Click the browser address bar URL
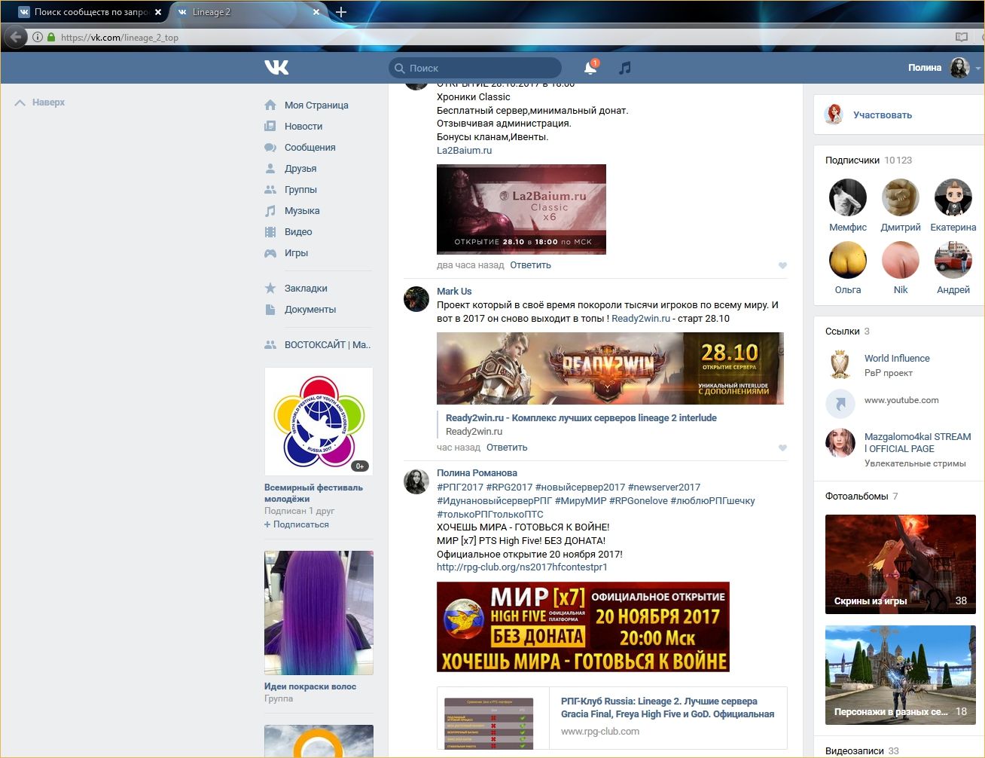Screen dimensions: 985x758 [x=120, y=38]
